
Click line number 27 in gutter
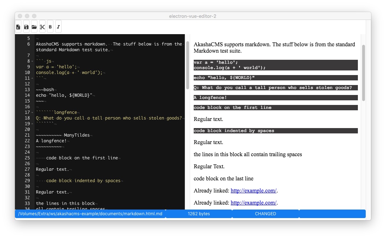click(27, 169)
